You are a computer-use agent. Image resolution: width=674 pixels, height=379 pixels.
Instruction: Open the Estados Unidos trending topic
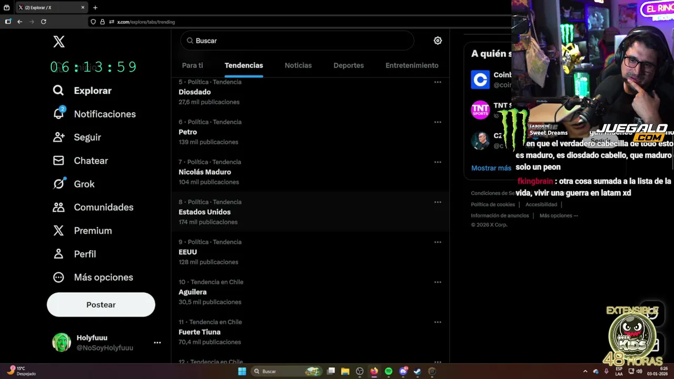[310, 212]
